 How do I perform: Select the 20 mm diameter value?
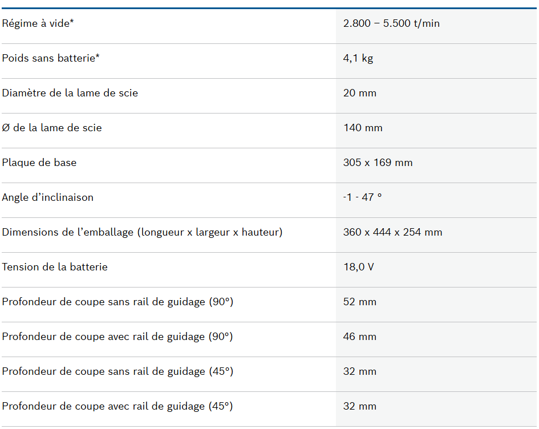tap(360, 93)
